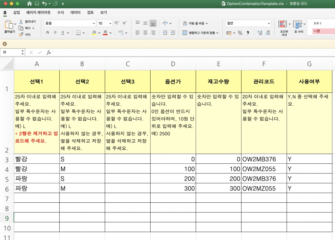Viewport: 335px width, 240px height.
Task: Click the Home house icon in title bar
Action: click(29, 4)
